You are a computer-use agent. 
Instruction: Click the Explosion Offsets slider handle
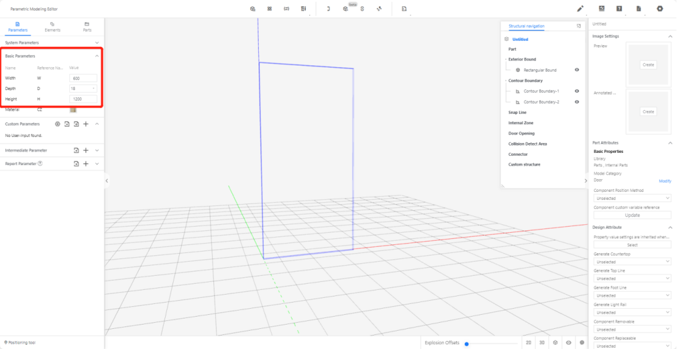click(x=467, y=343)
